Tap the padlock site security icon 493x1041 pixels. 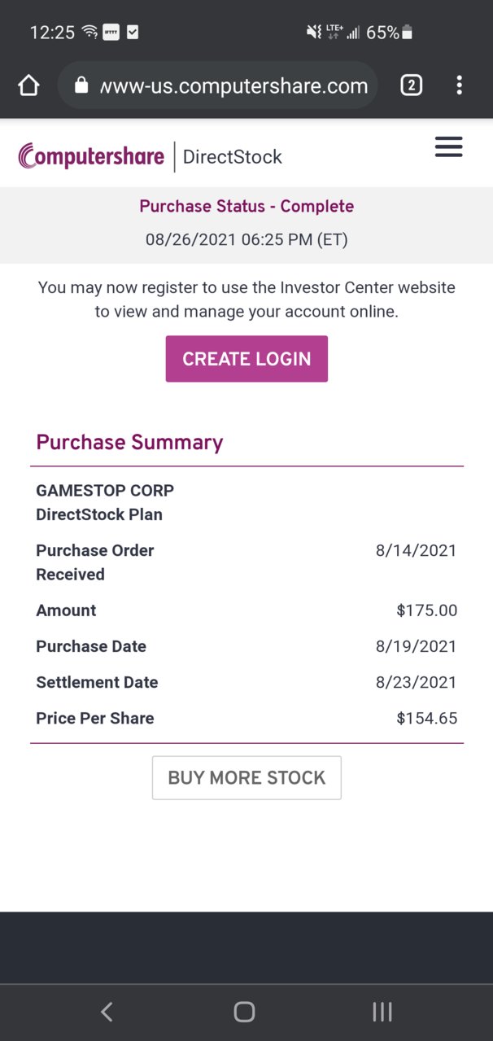[81, 85]
